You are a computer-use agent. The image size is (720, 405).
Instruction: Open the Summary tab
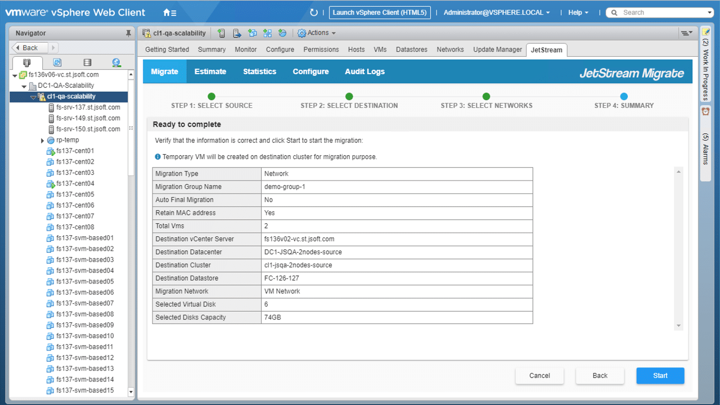coord(212,49)
